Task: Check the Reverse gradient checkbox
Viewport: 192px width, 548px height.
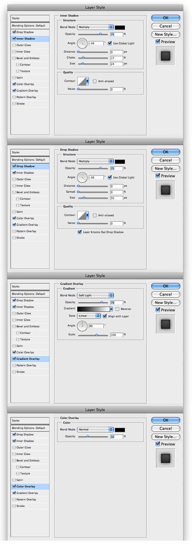Action: tap(117, 309)
